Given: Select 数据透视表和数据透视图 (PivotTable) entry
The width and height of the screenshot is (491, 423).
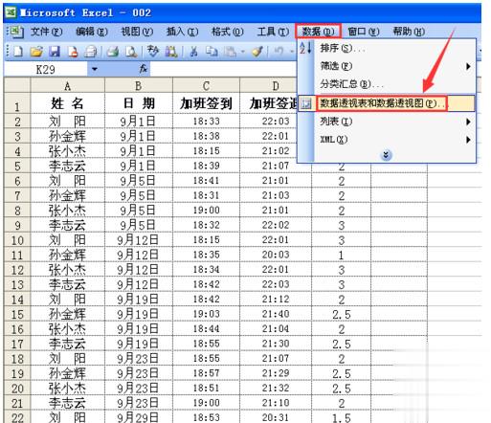Looking at the screenshot, I should 386,103.
